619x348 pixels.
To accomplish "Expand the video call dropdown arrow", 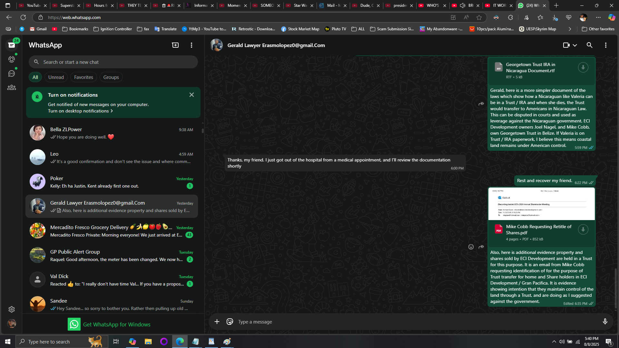I will pos(575,45).
